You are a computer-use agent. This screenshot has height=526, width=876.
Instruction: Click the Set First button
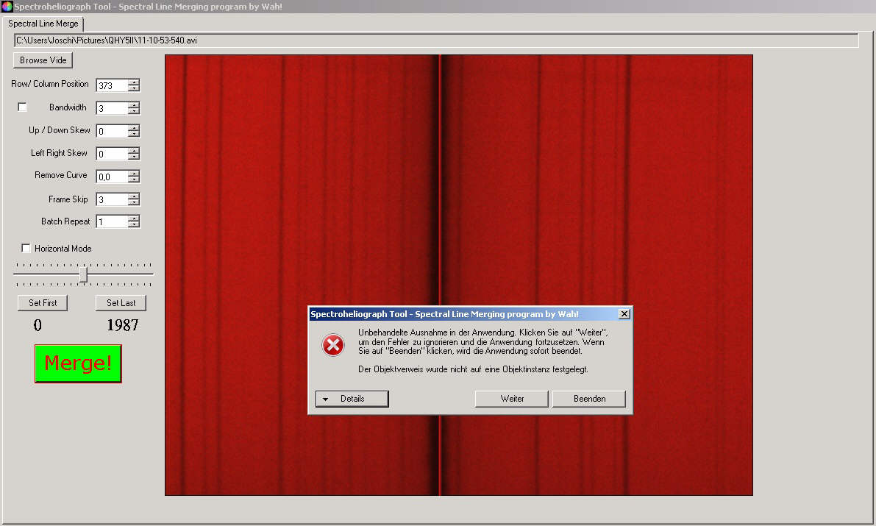coord(43,303)
